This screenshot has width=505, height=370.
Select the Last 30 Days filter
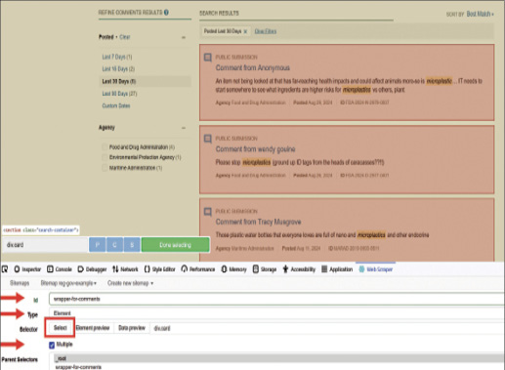pos(145,81)
